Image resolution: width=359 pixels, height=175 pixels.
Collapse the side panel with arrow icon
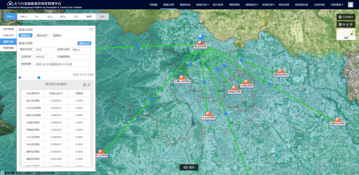tap(91, 29)
